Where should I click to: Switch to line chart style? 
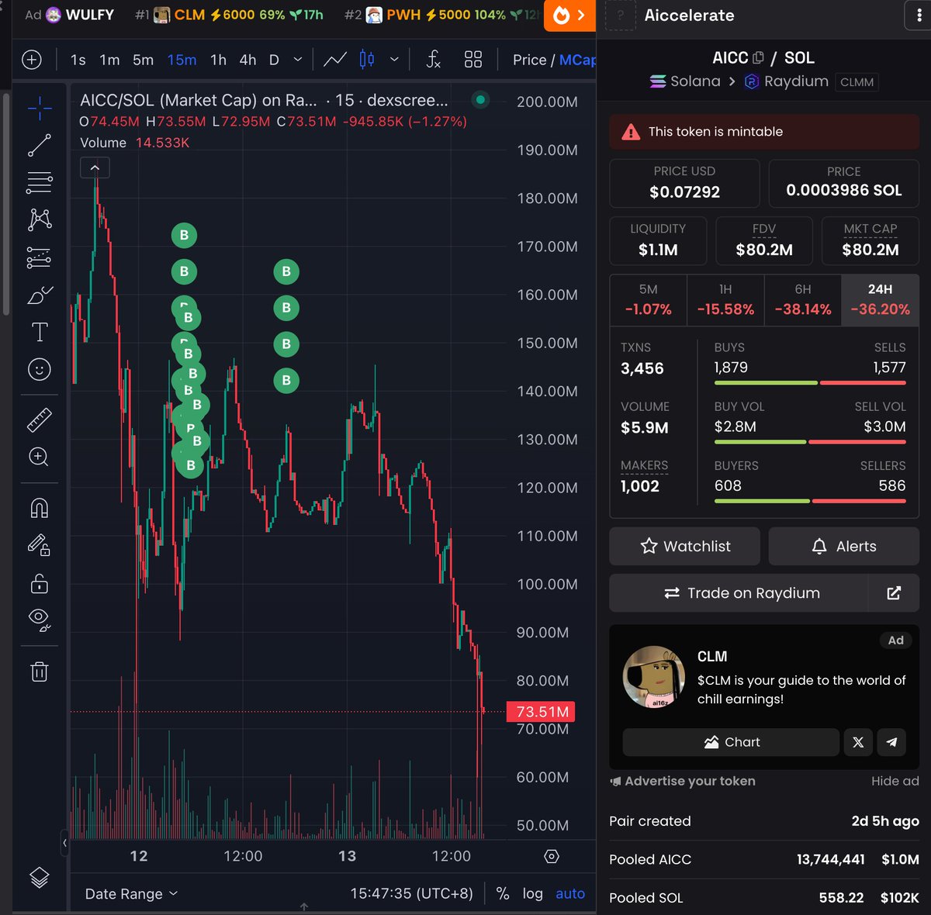click(x=335, y=60)
